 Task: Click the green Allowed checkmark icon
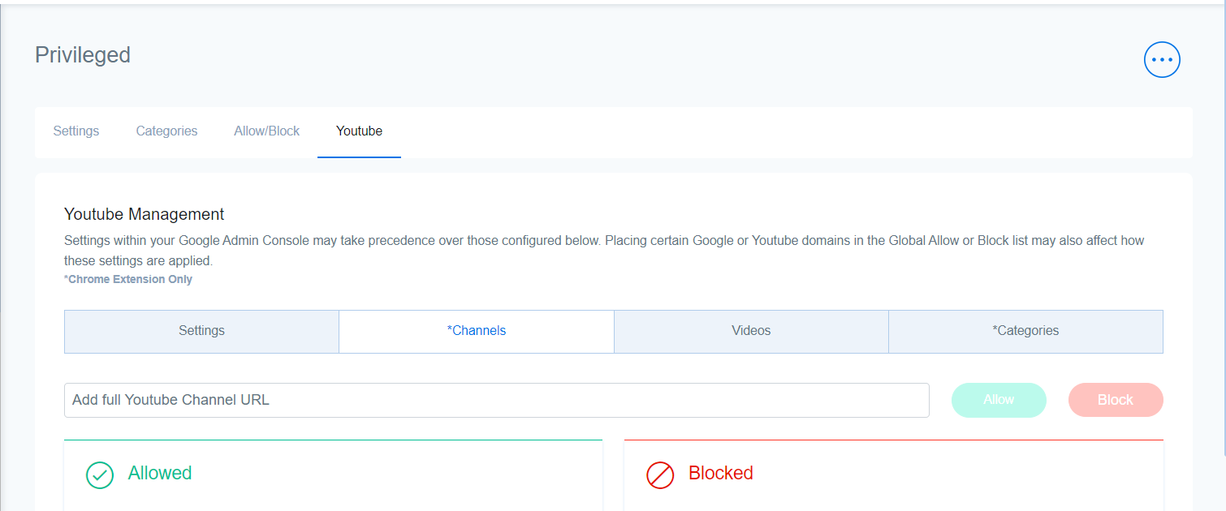pyautogui.click(x=100, y=475)
